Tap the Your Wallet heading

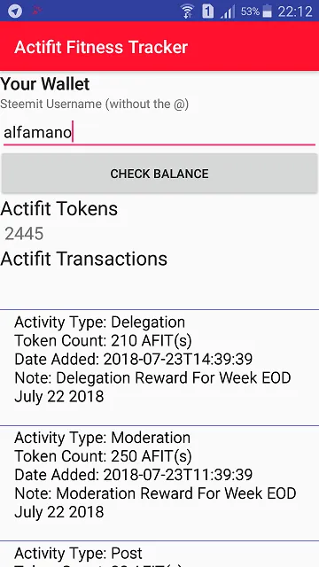(45, 84)
